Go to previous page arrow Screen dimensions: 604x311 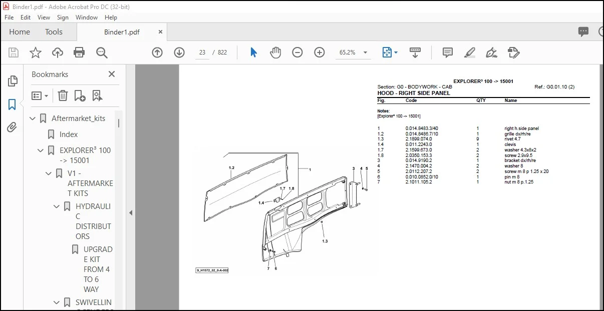tap(157, 52)
